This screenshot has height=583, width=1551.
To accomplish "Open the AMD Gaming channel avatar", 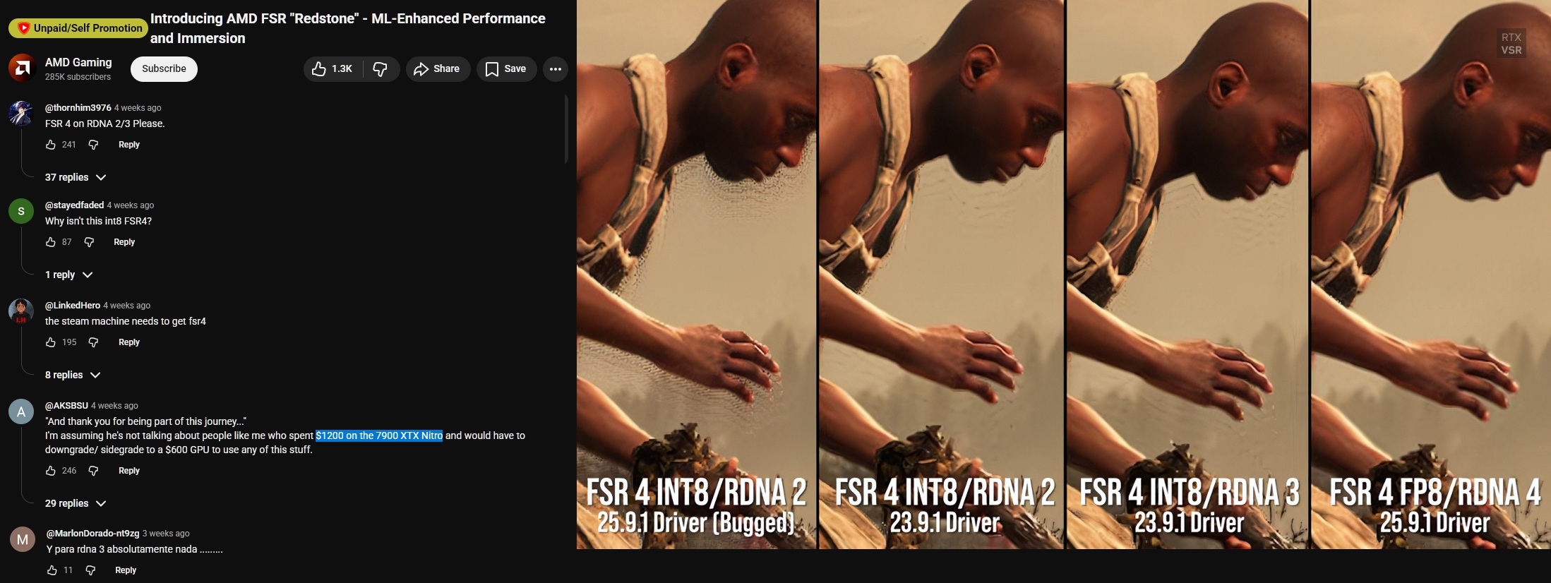I will 22,68.
